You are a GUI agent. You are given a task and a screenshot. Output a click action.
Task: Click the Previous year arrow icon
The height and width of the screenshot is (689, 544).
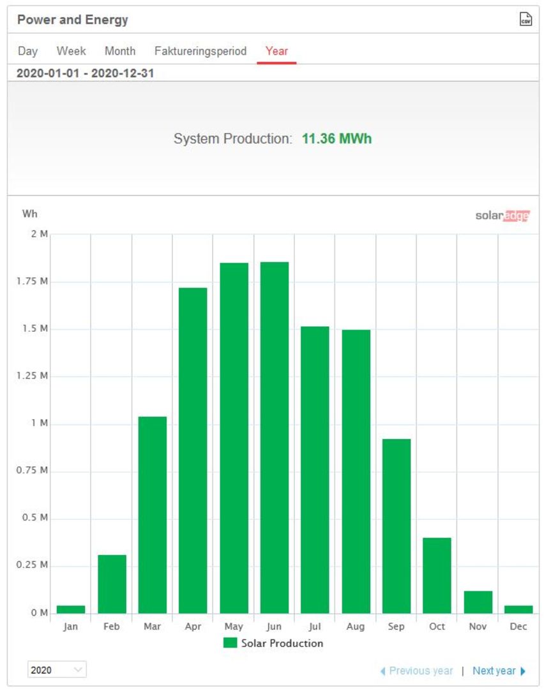(383, 671)
